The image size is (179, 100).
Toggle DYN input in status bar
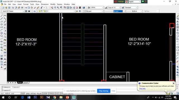coord(62,94)
